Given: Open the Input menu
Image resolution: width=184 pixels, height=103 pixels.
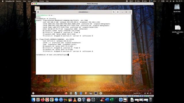Looking at the screenshot, I should pyautogui.click(x=29, y=1).
